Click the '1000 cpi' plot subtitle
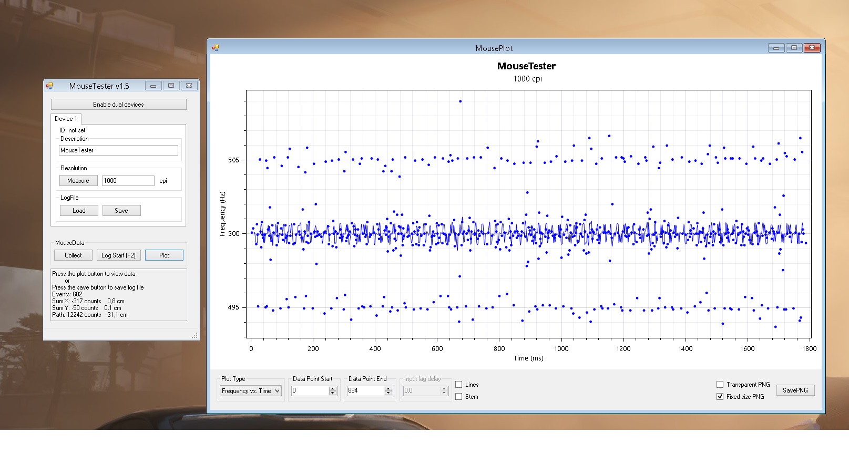The height and width of the screenshot is (454, 849). [527, 79]
